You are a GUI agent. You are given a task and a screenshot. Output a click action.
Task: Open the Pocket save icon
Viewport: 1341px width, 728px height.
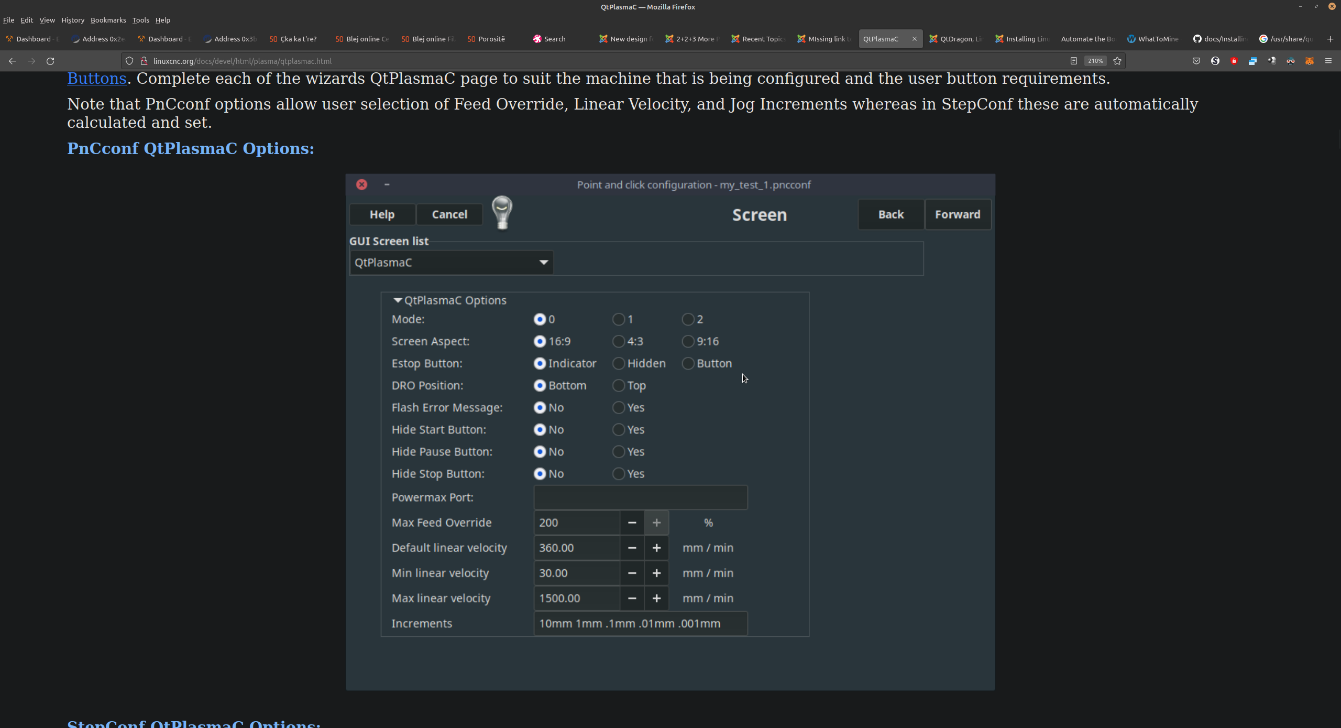tap(1196, 61)
